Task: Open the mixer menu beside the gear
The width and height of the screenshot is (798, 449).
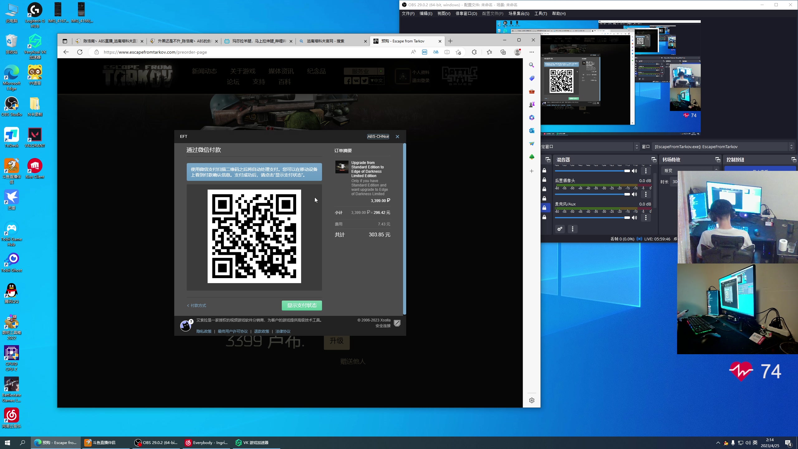Action: pos(573,229)
